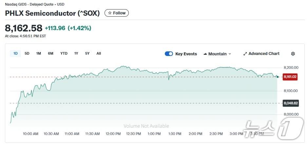Open the Advanced Chart link
Image resolution: width=308 pixels, height=144 pixels.
pyautogui.click(x=264, y=54)
